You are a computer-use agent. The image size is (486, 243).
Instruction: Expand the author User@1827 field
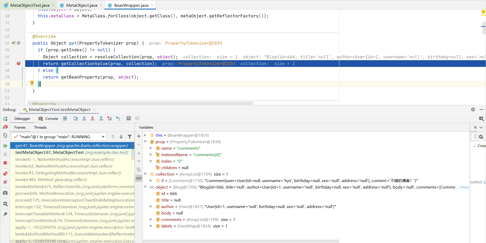click(x=151, y=206)
